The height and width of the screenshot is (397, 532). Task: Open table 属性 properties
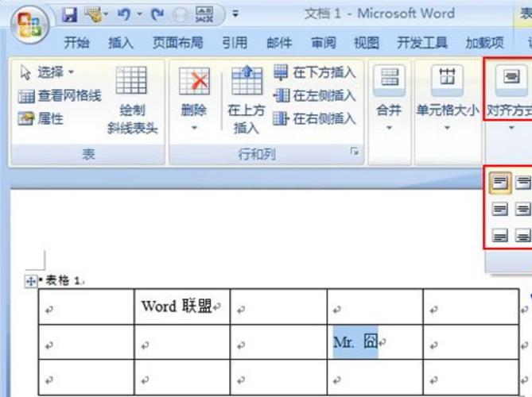(x=41, y=118)
